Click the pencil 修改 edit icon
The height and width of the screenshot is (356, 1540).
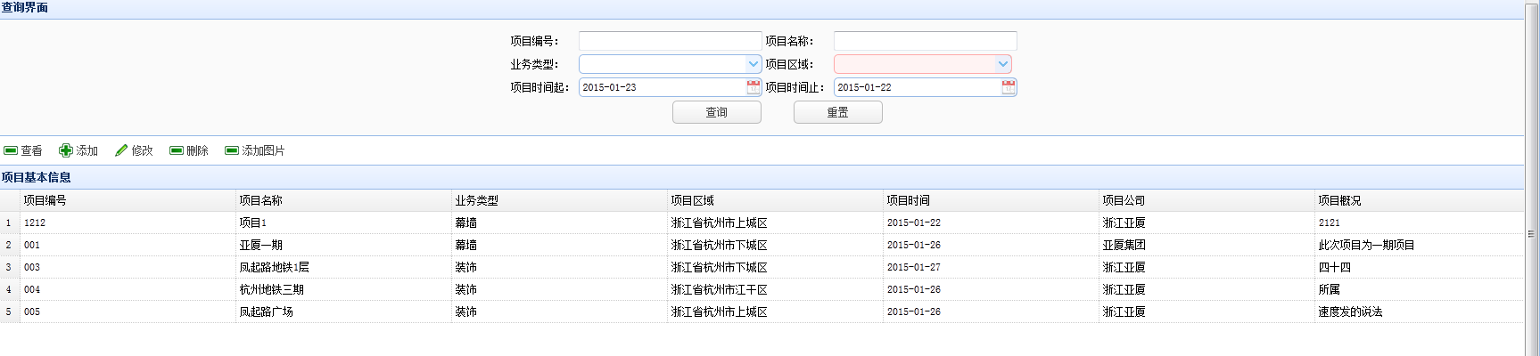pyautogui.click(x=121, y=150)
